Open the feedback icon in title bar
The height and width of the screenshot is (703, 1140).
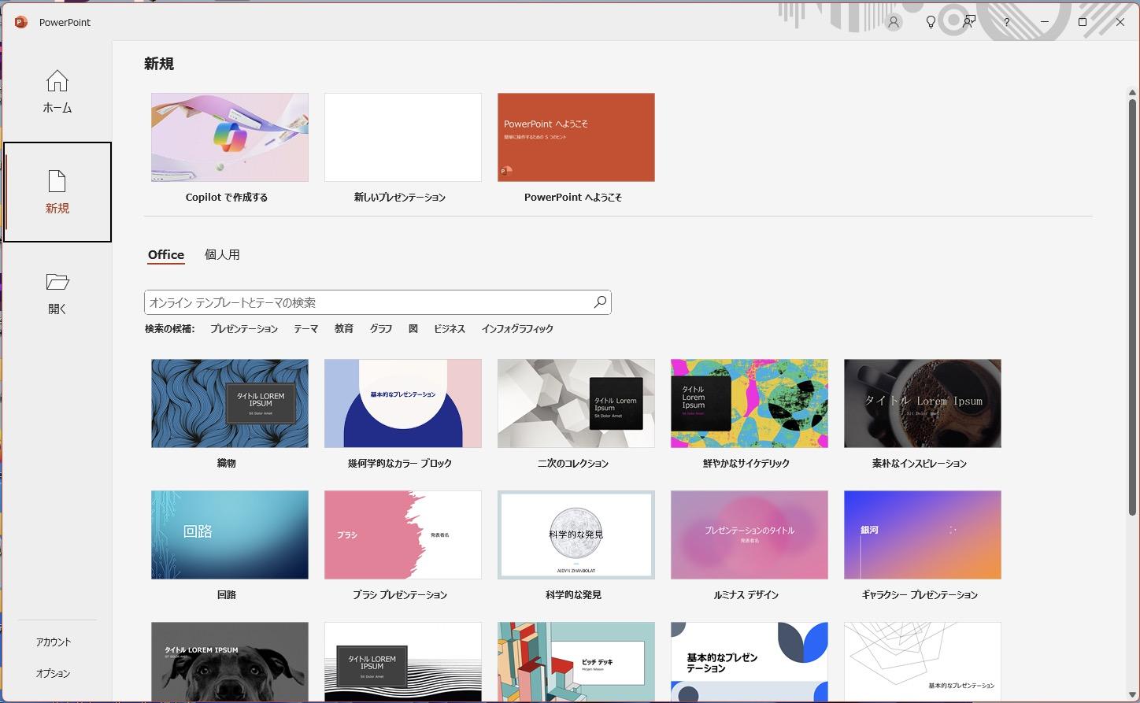pyautogui.click(x=969, y=22)
